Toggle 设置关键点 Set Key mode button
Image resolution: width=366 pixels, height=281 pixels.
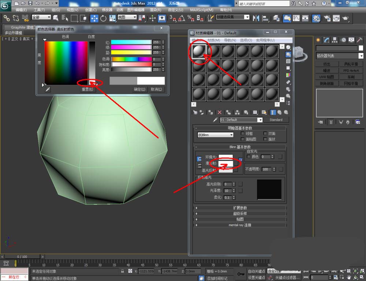(x=256, y=277)
